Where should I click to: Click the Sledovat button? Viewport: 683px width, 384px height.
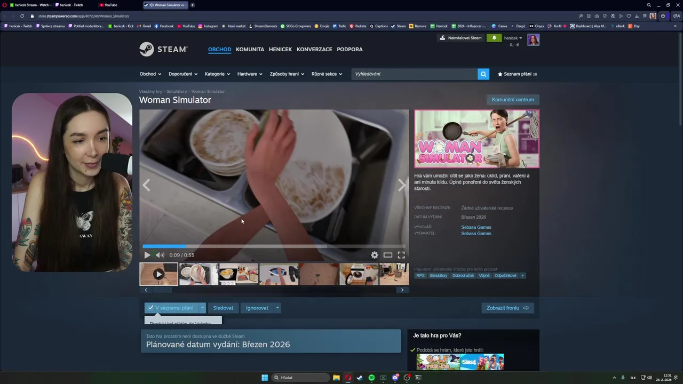point(223,308)
